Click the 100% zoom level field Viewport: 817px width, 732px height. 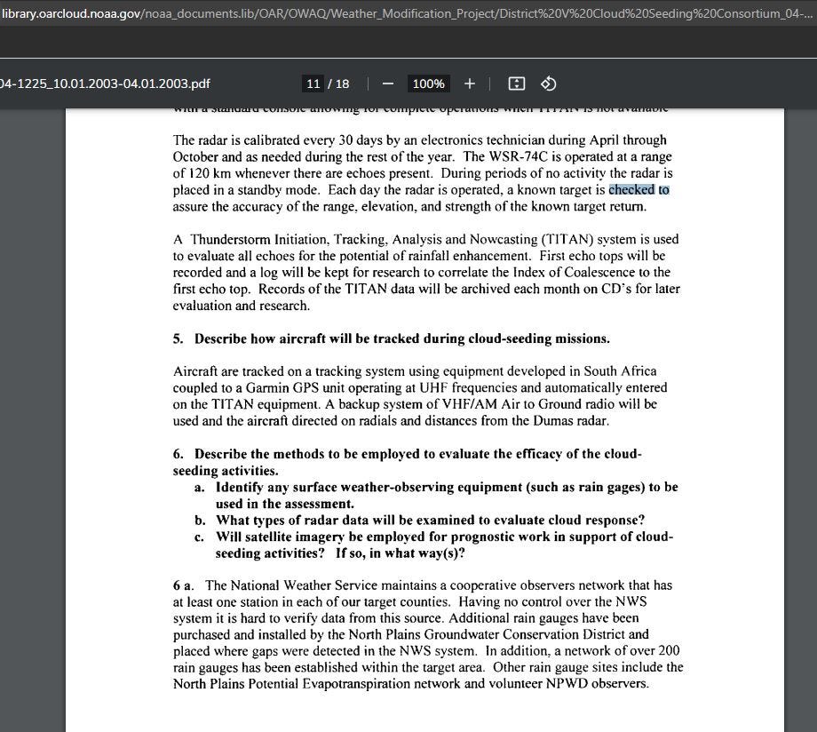tap(428, 84)
